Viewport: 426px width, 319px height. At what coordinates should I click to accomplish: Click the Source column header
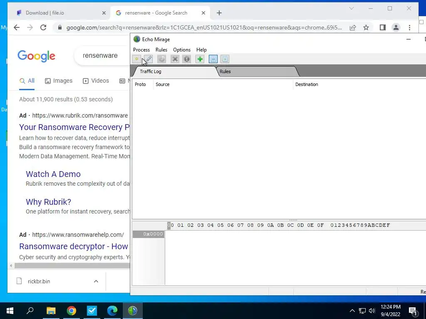click(223, 84)
